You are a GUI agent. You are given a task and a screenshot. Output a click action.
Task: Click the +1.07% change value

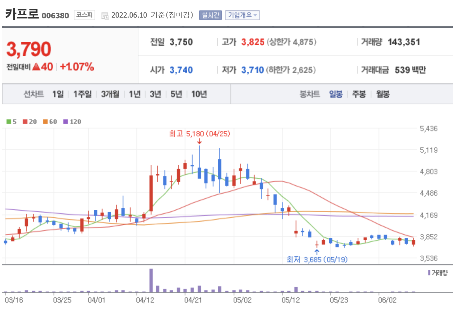(x=77, y=67)
